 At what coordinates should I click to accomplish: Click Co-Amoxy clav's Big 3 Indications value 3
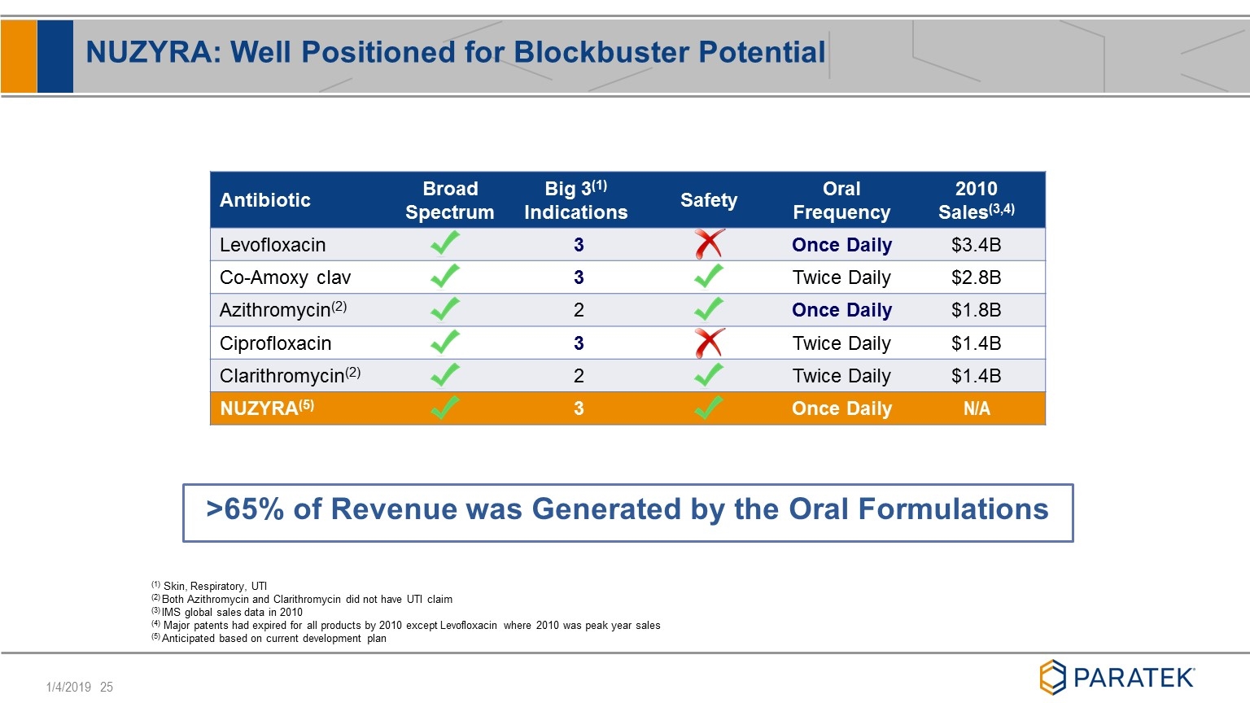click(579, 277)
